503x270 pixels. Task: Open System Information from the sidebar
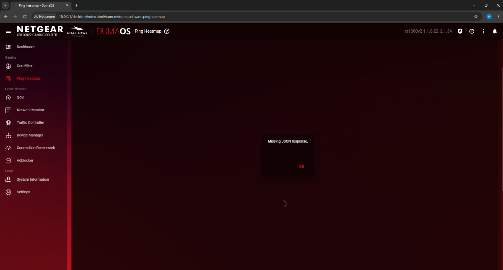point(34,179)
